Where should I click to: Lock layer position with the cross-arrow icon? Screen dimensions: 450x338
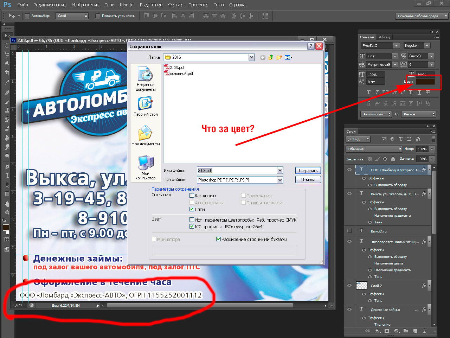(385, 159)
